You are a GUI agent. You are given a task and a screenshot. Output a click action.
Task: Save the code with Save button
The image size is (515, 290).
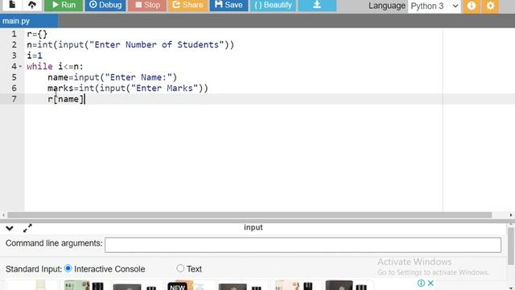(229, 5)
